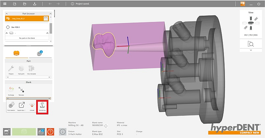265x138 pixels.
Task: Switch to the orange part tab
Action: [x=16, y=53]
